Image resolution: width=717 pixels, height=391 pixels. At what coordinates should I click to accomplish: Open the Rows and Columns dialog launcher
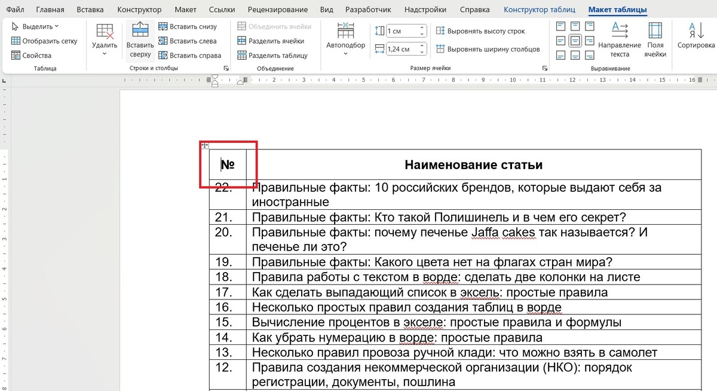pos(226,69)
